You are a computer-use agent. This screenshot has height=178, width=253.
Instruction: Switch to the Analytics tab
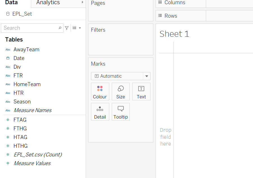click(x=47, y=3)
